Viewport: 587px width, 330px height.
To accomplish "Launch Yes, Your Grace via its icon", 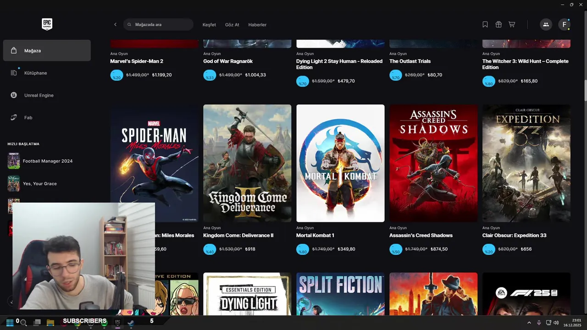I will [x=14, y=183].
